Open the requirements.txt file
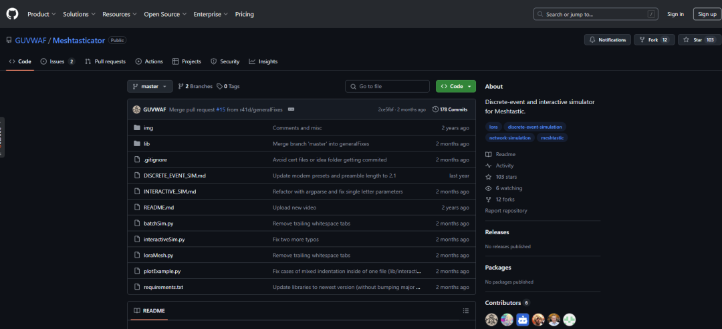The height and width of the screenshot is (329, 722). tap(164, 287)
